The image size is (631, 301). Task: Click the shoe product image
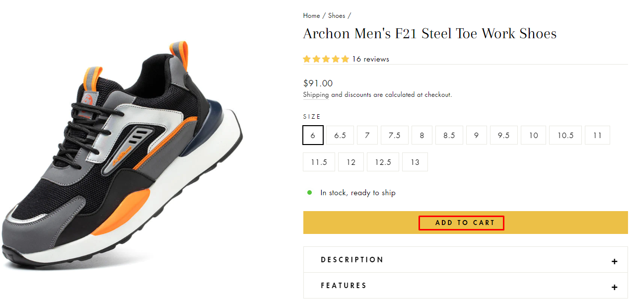[x=122, y=154]
